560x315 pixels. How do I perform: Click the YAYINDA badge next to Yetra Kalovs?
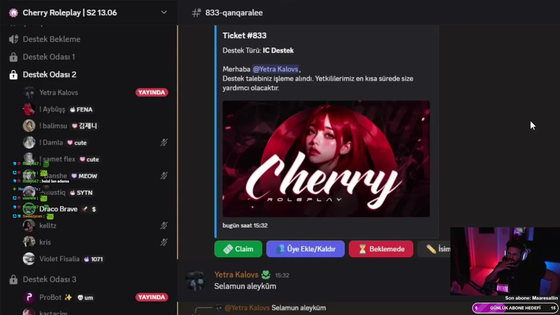tap(152, 92)
